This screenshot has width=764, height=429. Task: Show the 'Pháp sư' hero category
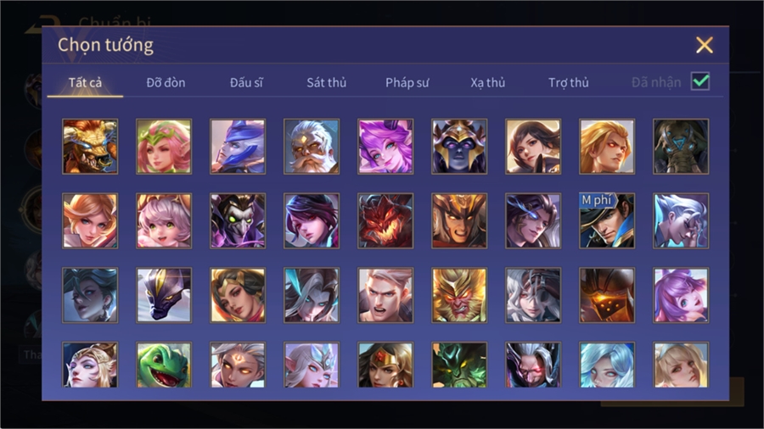407,83
